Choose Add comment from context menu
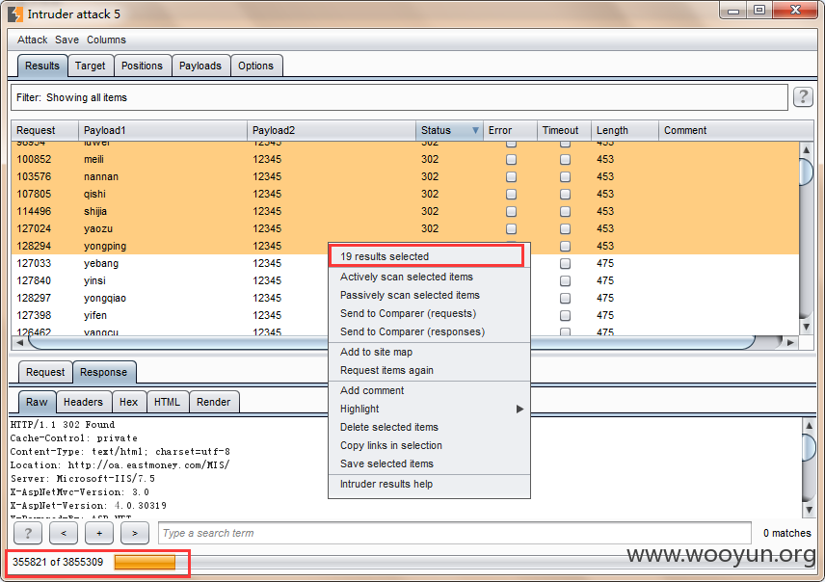Image resolution: width=825 pixels, height=582 pixels. pos(429,390)
